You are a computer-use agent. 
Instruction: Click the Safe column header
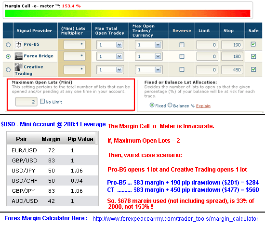pyautogui.click(x=253, y=30)
